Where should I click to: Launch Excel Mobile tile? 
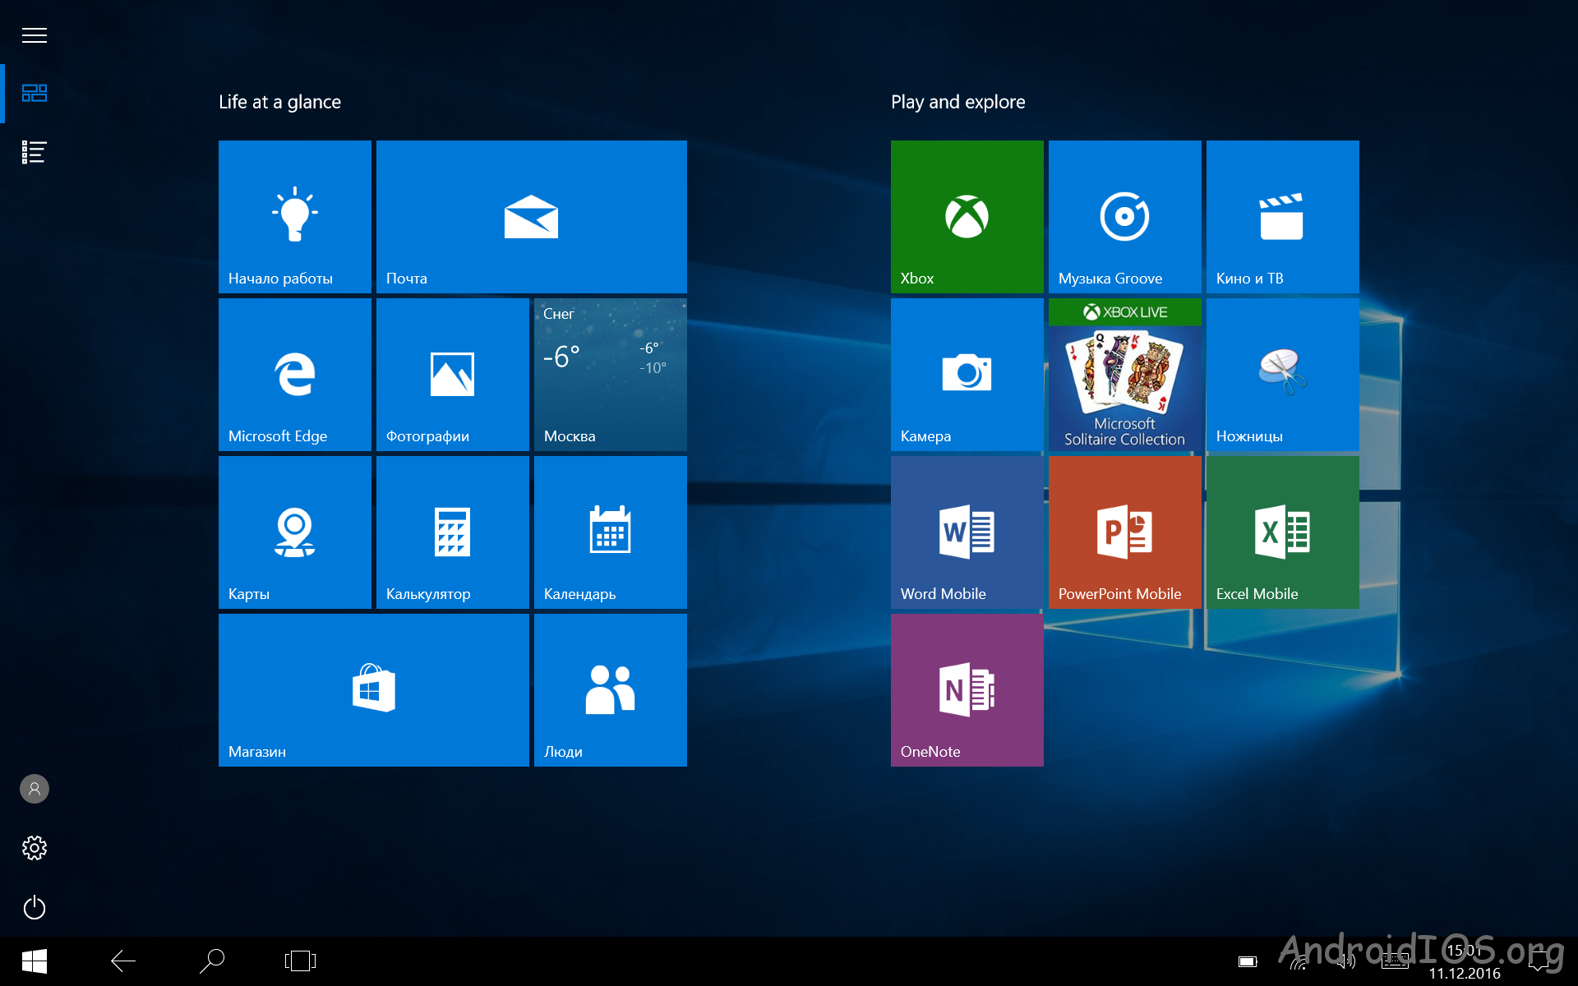click(x=1282, y=532)
